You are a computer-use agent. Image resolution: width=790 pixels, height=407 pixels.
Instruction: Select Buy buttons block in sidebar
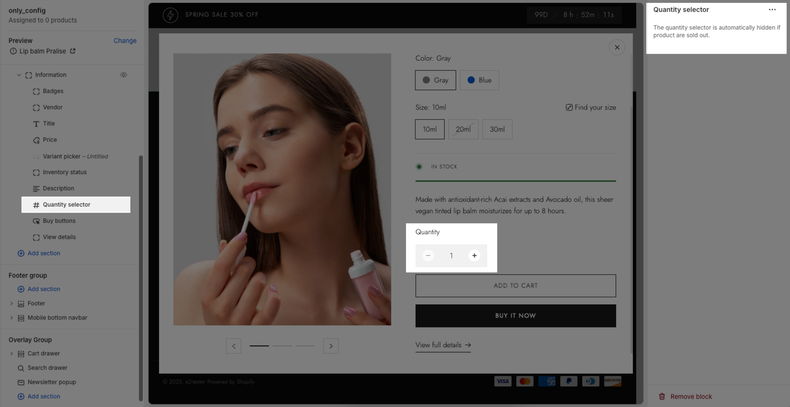59,221
